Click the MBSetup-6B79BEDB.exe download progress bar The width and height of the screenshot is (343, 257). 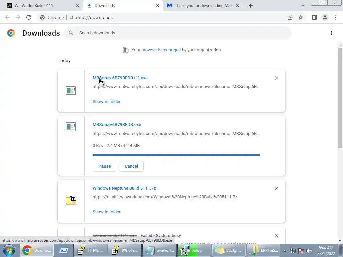coord(176,155)
